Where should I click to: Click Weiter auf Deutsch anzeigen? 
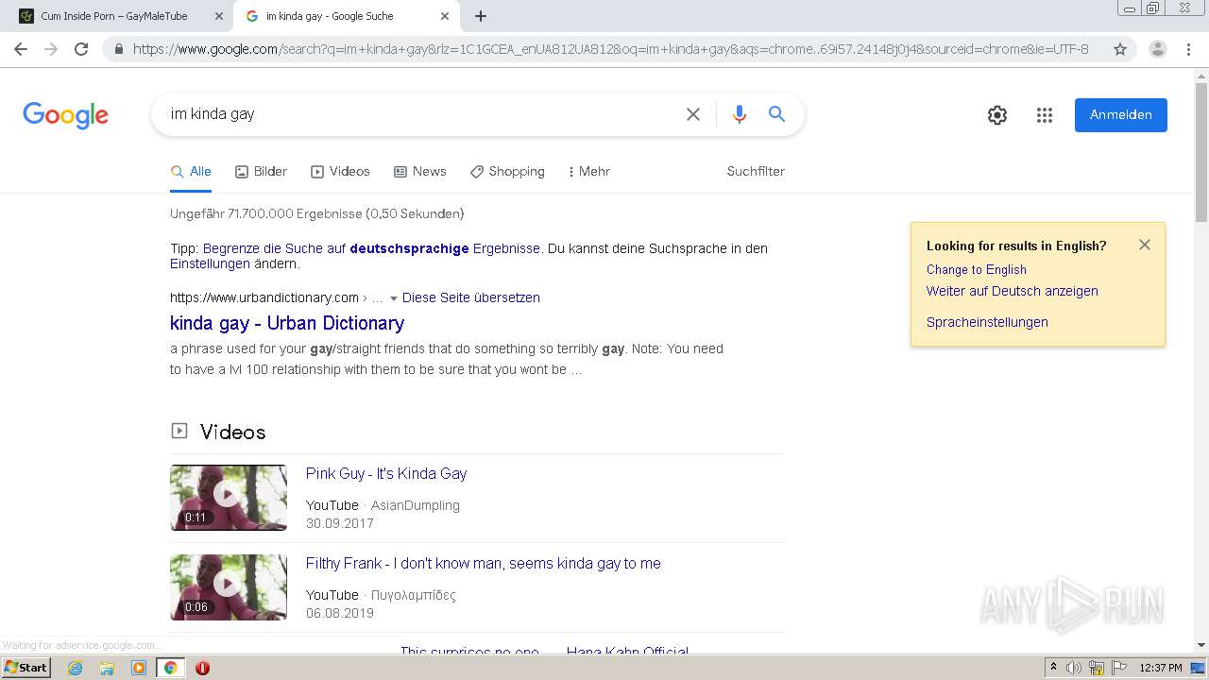click(x=1013, y=291)
